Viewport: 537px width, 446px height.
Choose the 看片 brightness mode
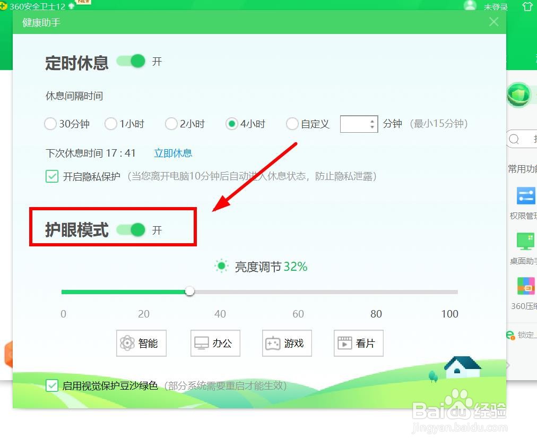[358, 343]
